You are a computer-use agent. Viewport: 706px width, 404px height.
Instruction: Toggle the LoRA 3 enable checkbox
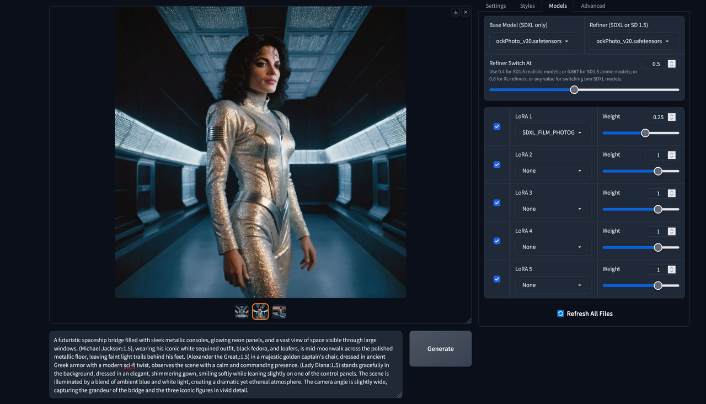point(497,203)
